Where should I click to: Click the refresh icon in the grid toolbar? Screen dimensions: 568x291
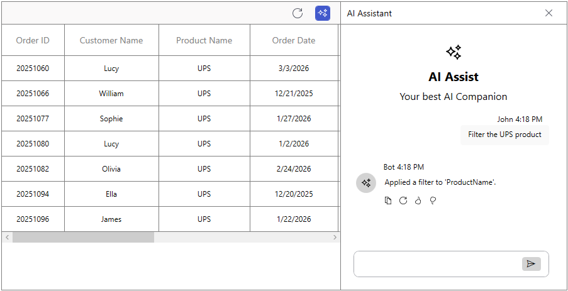click(298, 13)
